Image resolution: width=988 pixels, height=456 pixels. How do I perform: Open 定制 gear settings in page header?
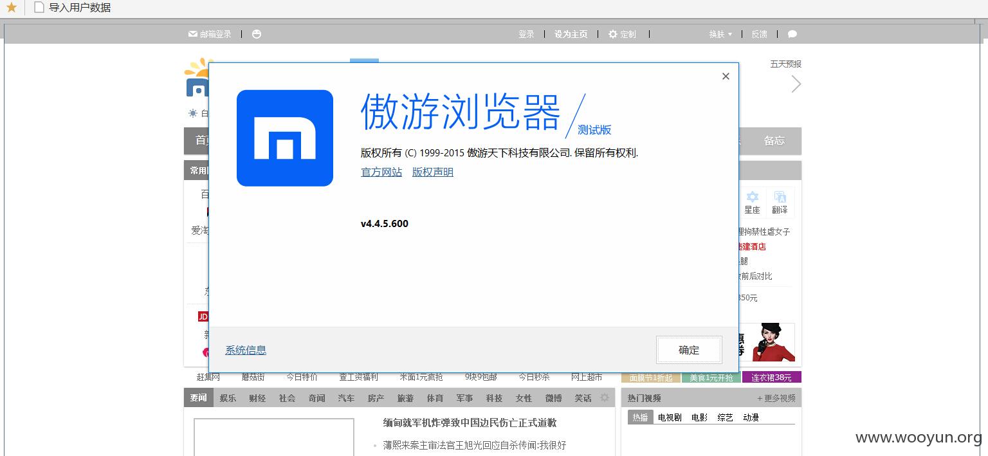622,34
